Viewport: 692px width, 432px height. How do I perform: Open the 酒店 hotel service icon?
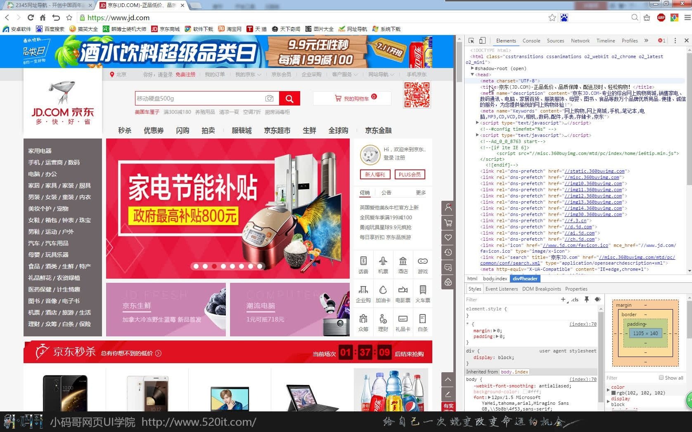[x=403, y=265]
